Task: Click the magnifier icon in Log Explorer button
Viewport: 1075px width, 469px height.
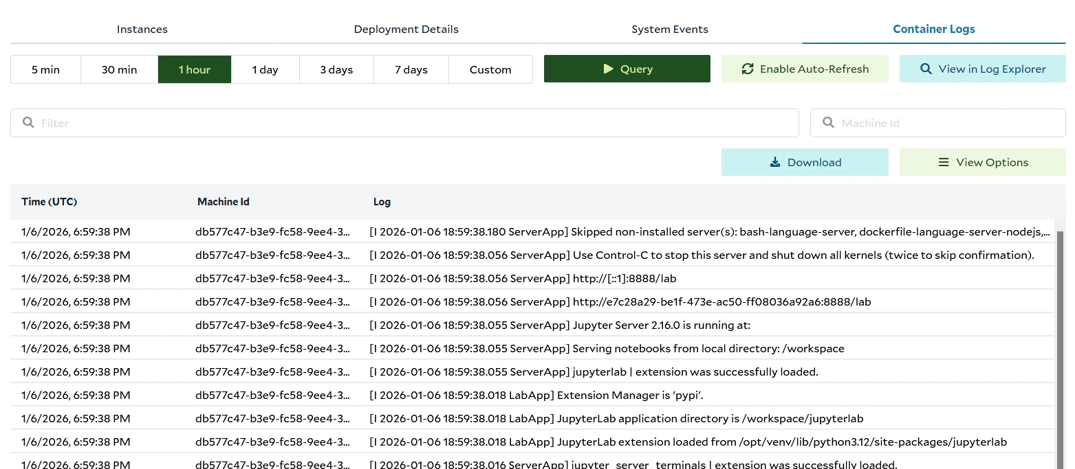Action: click(x=926, y=69)
